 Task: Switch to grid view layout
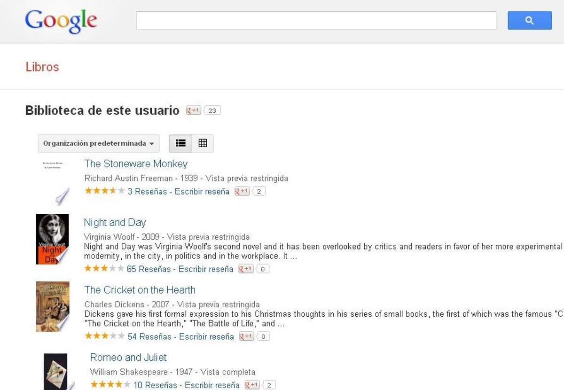point(203,143)
